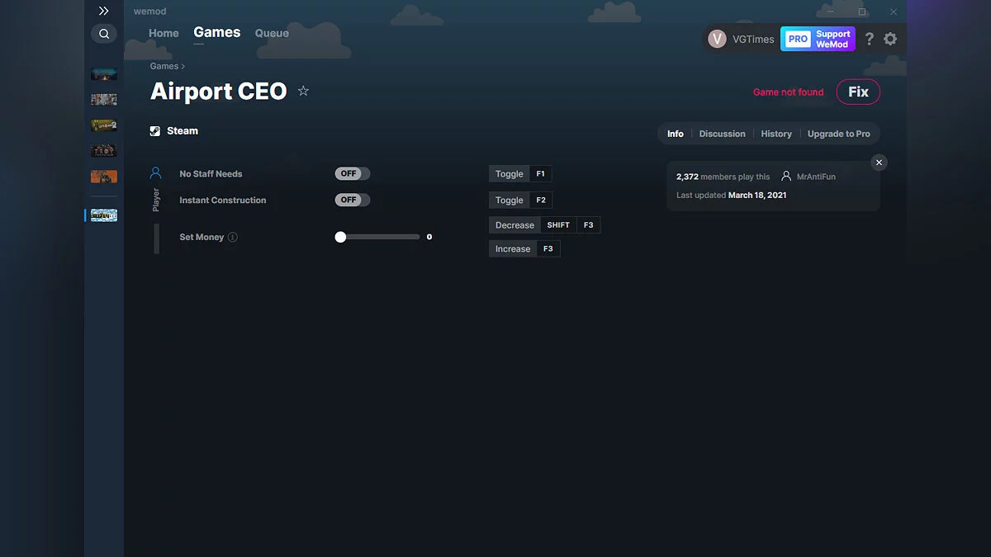Click the Instant Construction label
Image resolution: width=991 pixels, height=557 pixels.
click(223, 201)
